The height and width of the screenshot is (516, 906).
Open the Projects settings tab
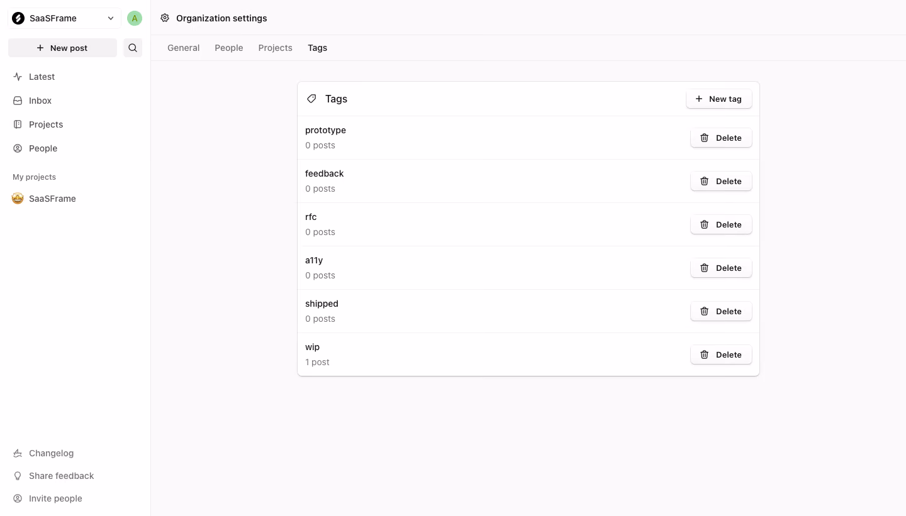click(276, 48)
